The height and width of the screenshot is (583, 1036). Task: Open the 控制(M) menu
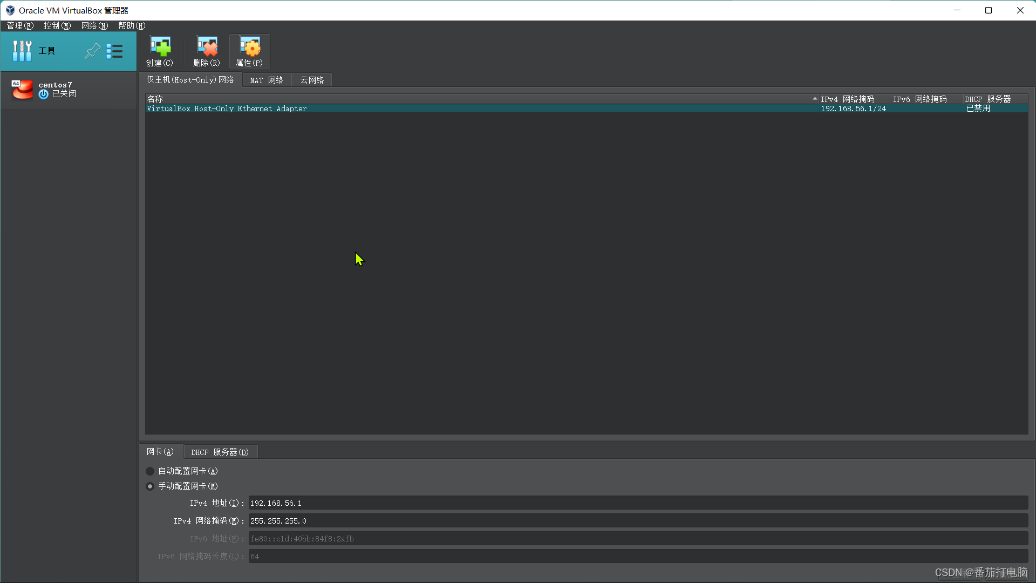point(57,26)
